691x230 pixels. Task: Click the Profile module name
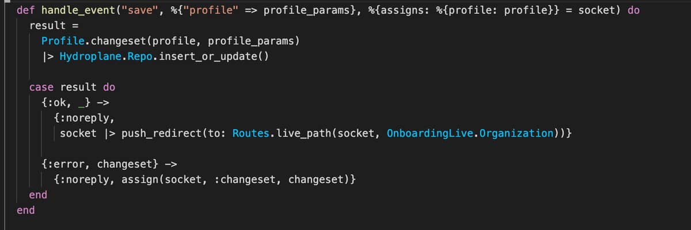tap(63, 42)
